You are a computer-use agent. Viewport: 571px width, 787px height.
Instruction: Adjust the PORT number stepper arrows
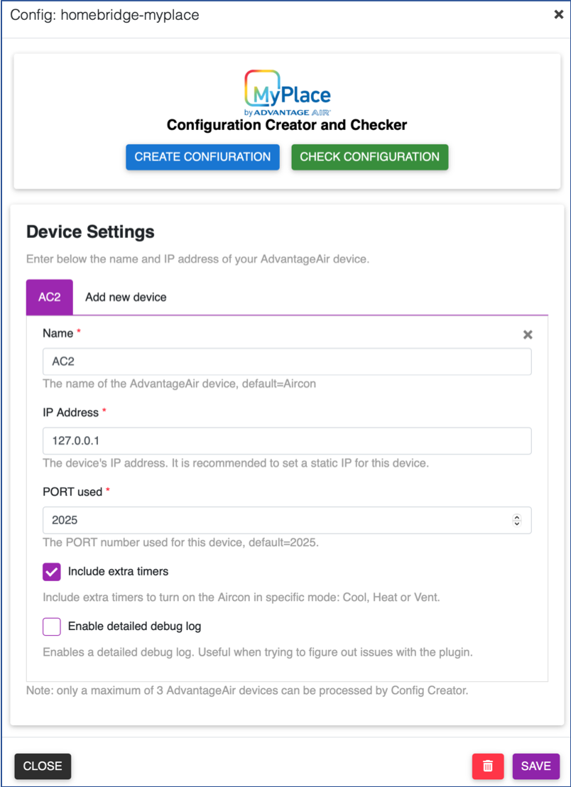tap(517, 521)
